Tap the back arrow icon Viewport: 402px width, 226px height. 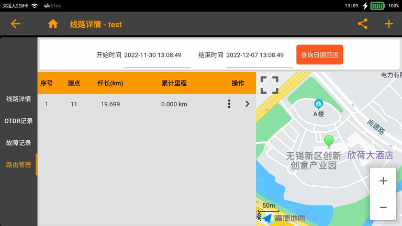(16, 24)
